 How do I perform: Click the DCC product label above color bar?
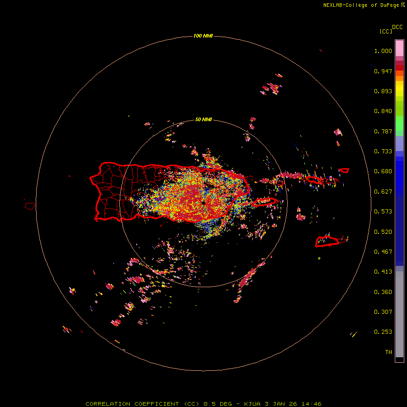pyautogui.click(x=398, y=27)
